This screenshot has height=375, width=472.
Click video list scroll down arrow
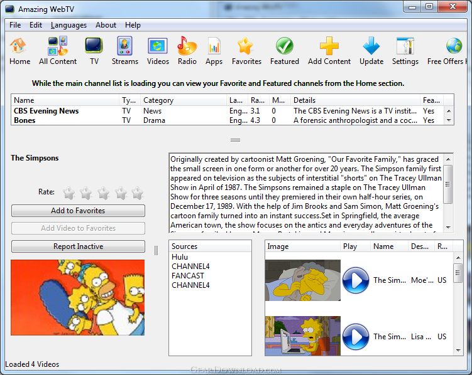[x=458, y=350]
